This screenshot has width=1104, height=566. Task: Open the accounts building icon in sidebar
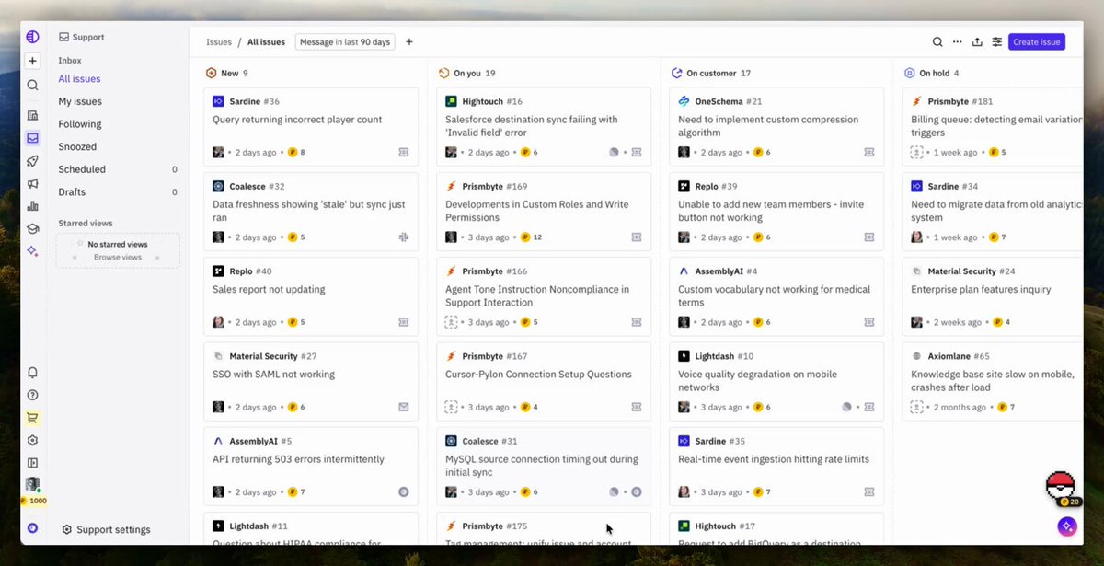[x=32, y=115]
